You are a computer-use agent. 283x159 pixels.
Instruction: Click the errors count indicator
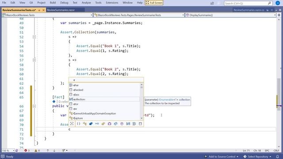27,150
